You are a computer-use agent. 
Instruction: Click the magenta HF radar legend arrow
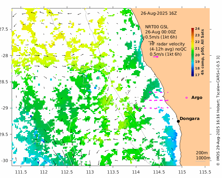[156, 57]
